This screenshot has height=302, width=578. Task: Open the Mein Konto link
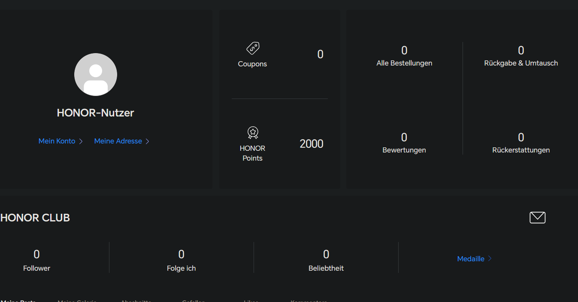(x=57, y=141)
